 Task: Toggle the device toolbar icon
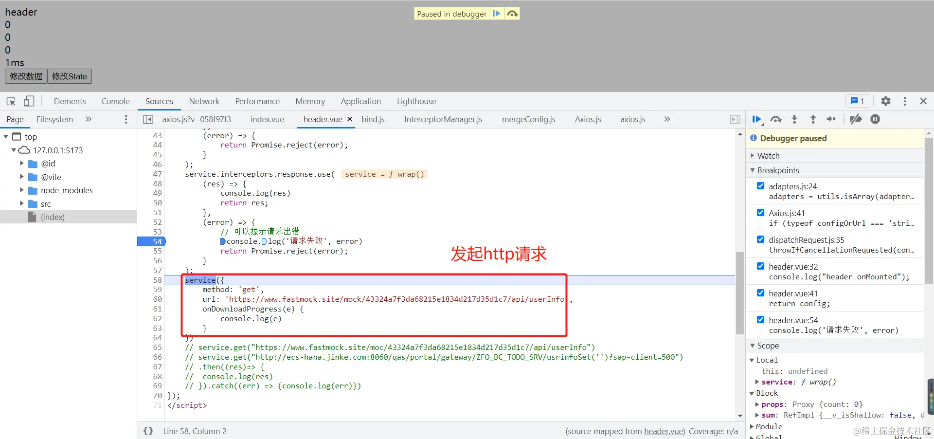click(x=29, y=101)
